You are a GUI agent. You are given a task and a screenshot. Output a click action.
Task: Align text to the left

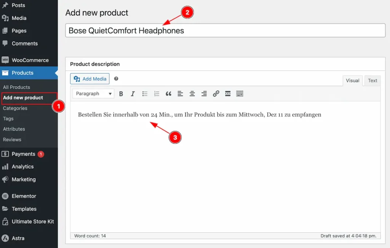click(x=180, y=94)
